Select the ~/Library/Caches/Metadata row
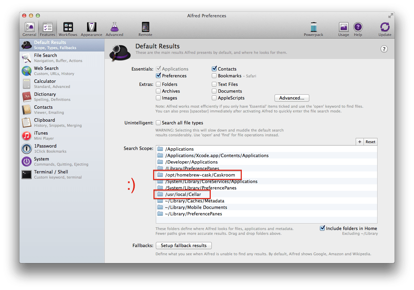Screen dimensions: 414x290 point(266,201)
